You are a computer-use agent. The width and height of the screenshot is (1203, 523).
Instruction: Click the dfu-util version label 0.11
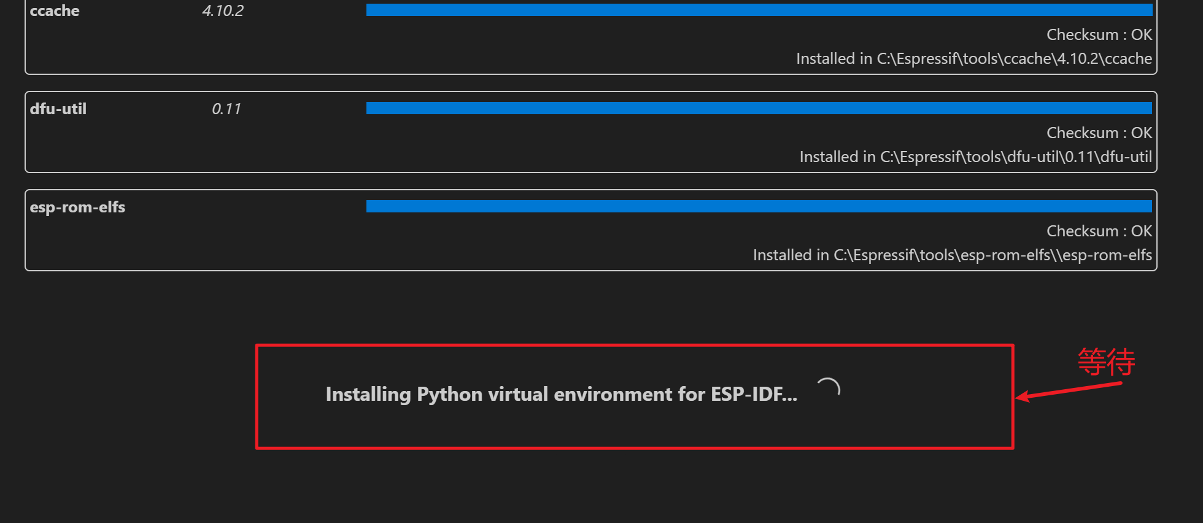(x=226, y=109)
